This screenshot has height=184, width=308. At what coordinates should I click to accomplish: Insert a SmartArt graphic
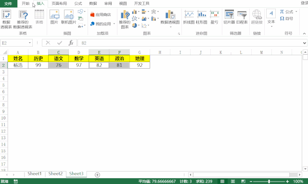tap(80, 19)
